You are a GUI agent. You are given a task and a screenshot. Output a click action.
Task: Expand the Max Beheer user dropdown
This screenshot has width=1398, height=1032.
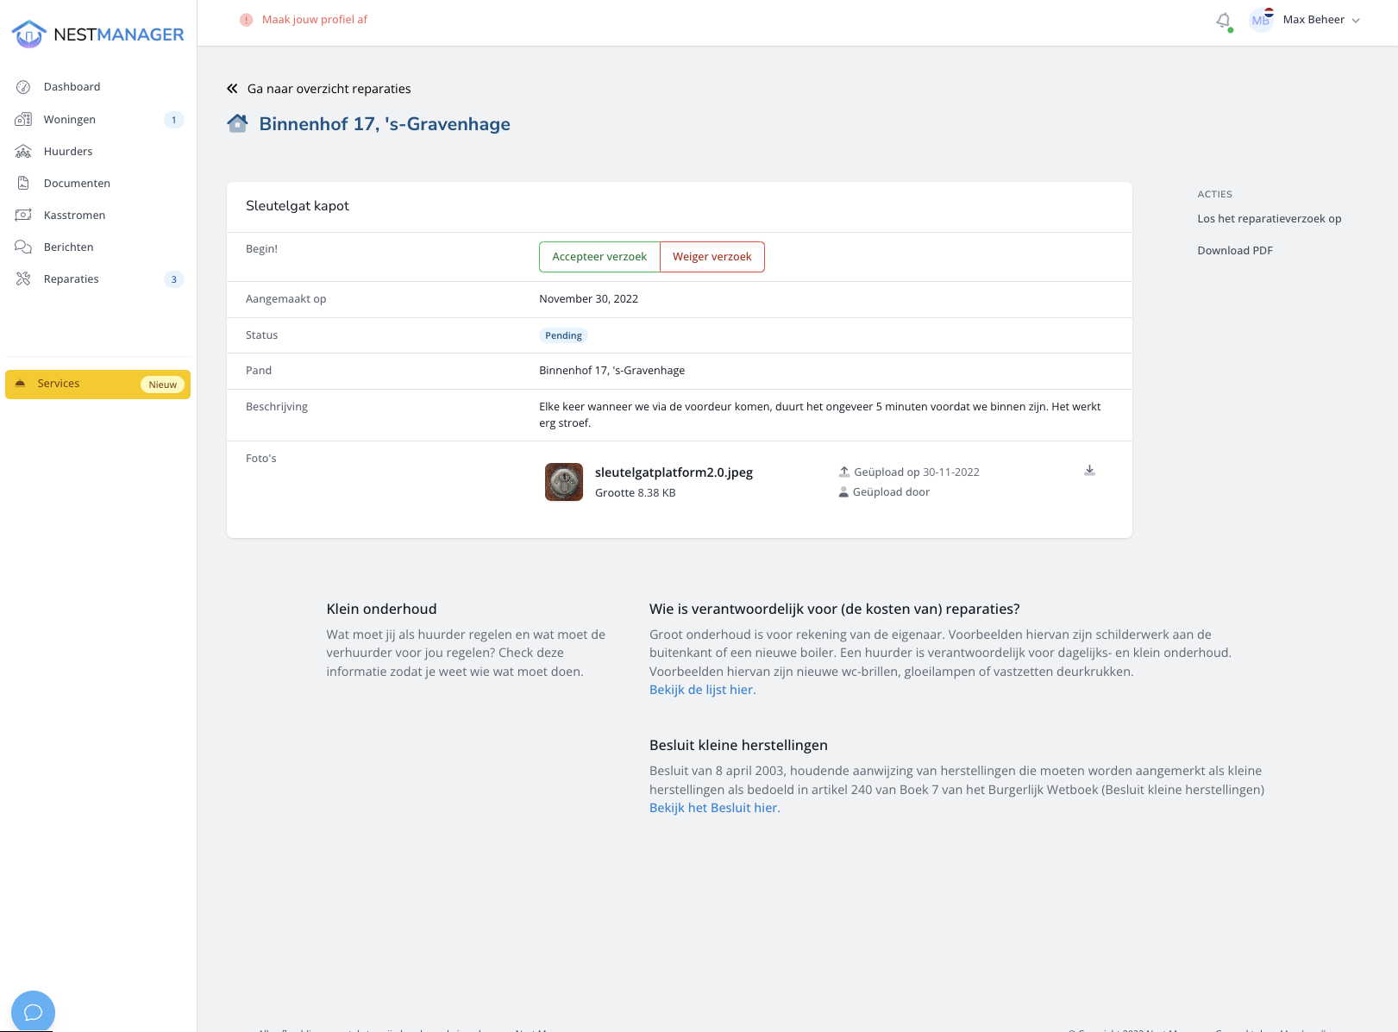point(1356,21)
